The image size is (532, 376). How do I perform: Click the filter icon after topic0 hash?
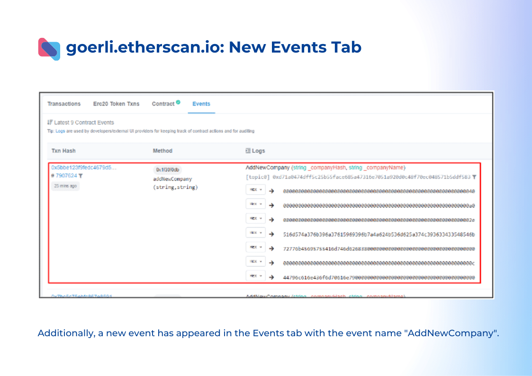pyautogui.click(x=474, y=177)
